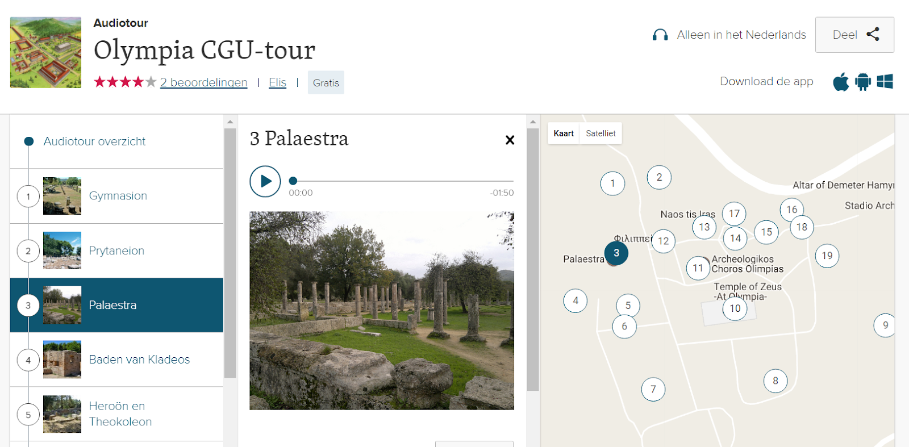This screenshot has width=909, height=447.
Task: Click the large Palaestra photo
Action: click(382, 311)
